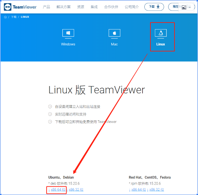Open the 资源 menu
The image size is (198, 195).
pos(81,7)
